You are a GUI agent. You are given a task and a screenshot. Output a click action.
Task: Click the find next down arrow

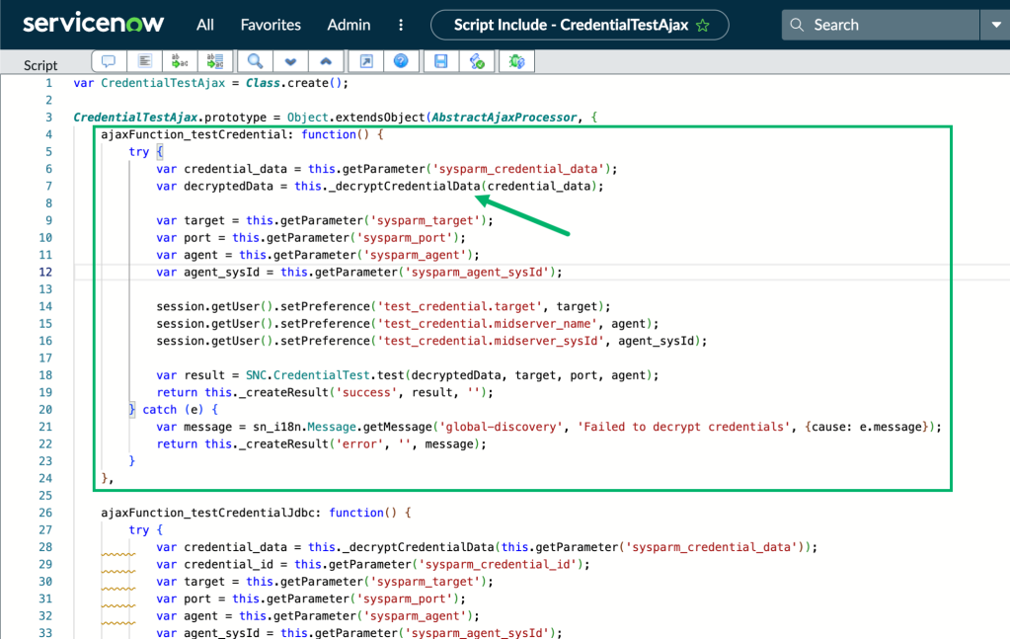point(290,61)
